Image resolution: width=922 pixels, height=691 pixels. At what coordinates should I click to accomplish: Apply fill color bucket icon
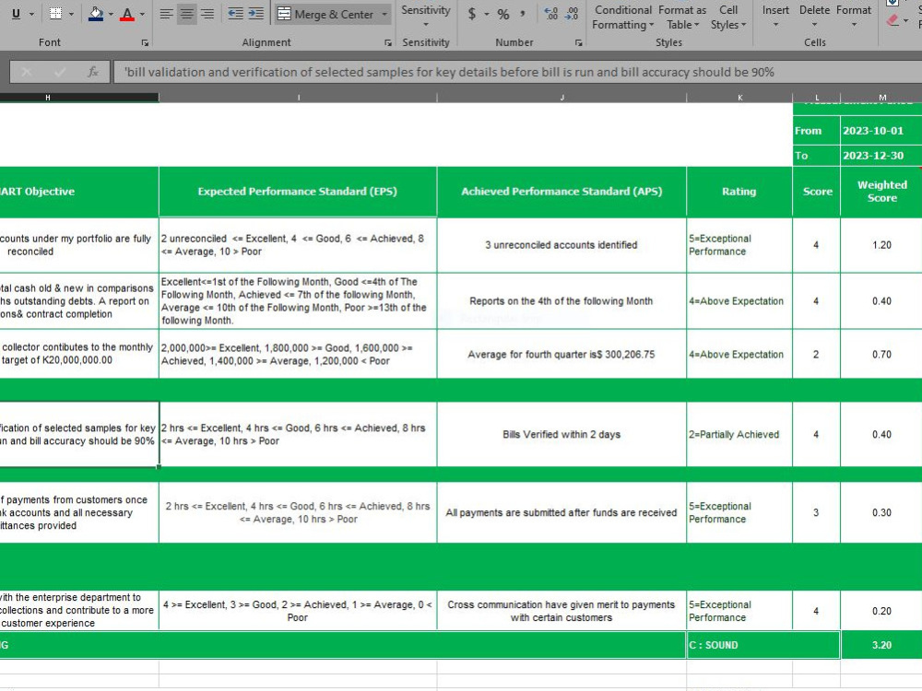(96, 14)
